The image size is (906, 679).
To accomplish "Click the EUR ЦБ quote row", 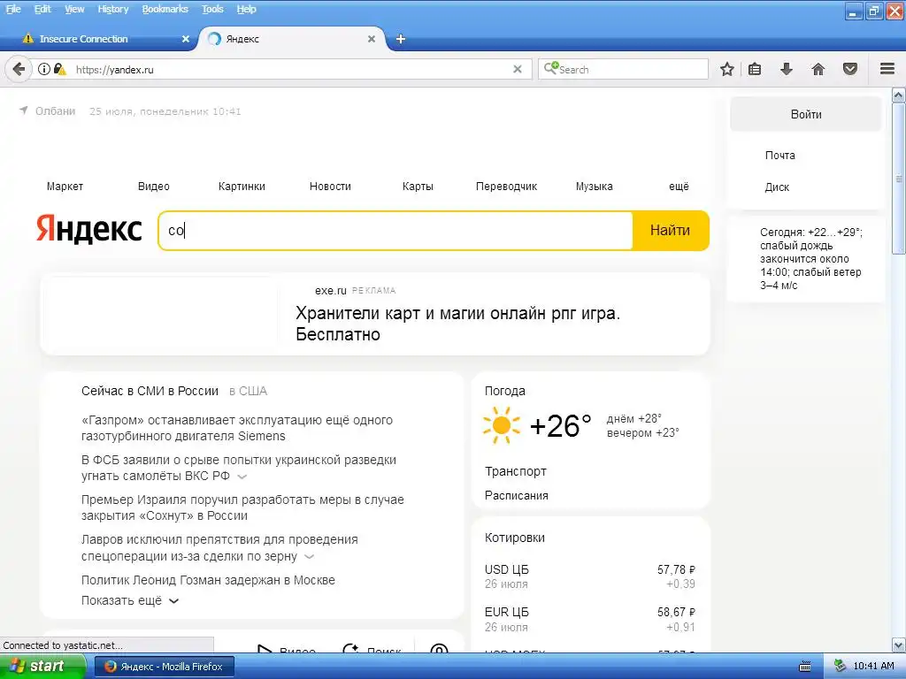I will [x=590, y=619].
